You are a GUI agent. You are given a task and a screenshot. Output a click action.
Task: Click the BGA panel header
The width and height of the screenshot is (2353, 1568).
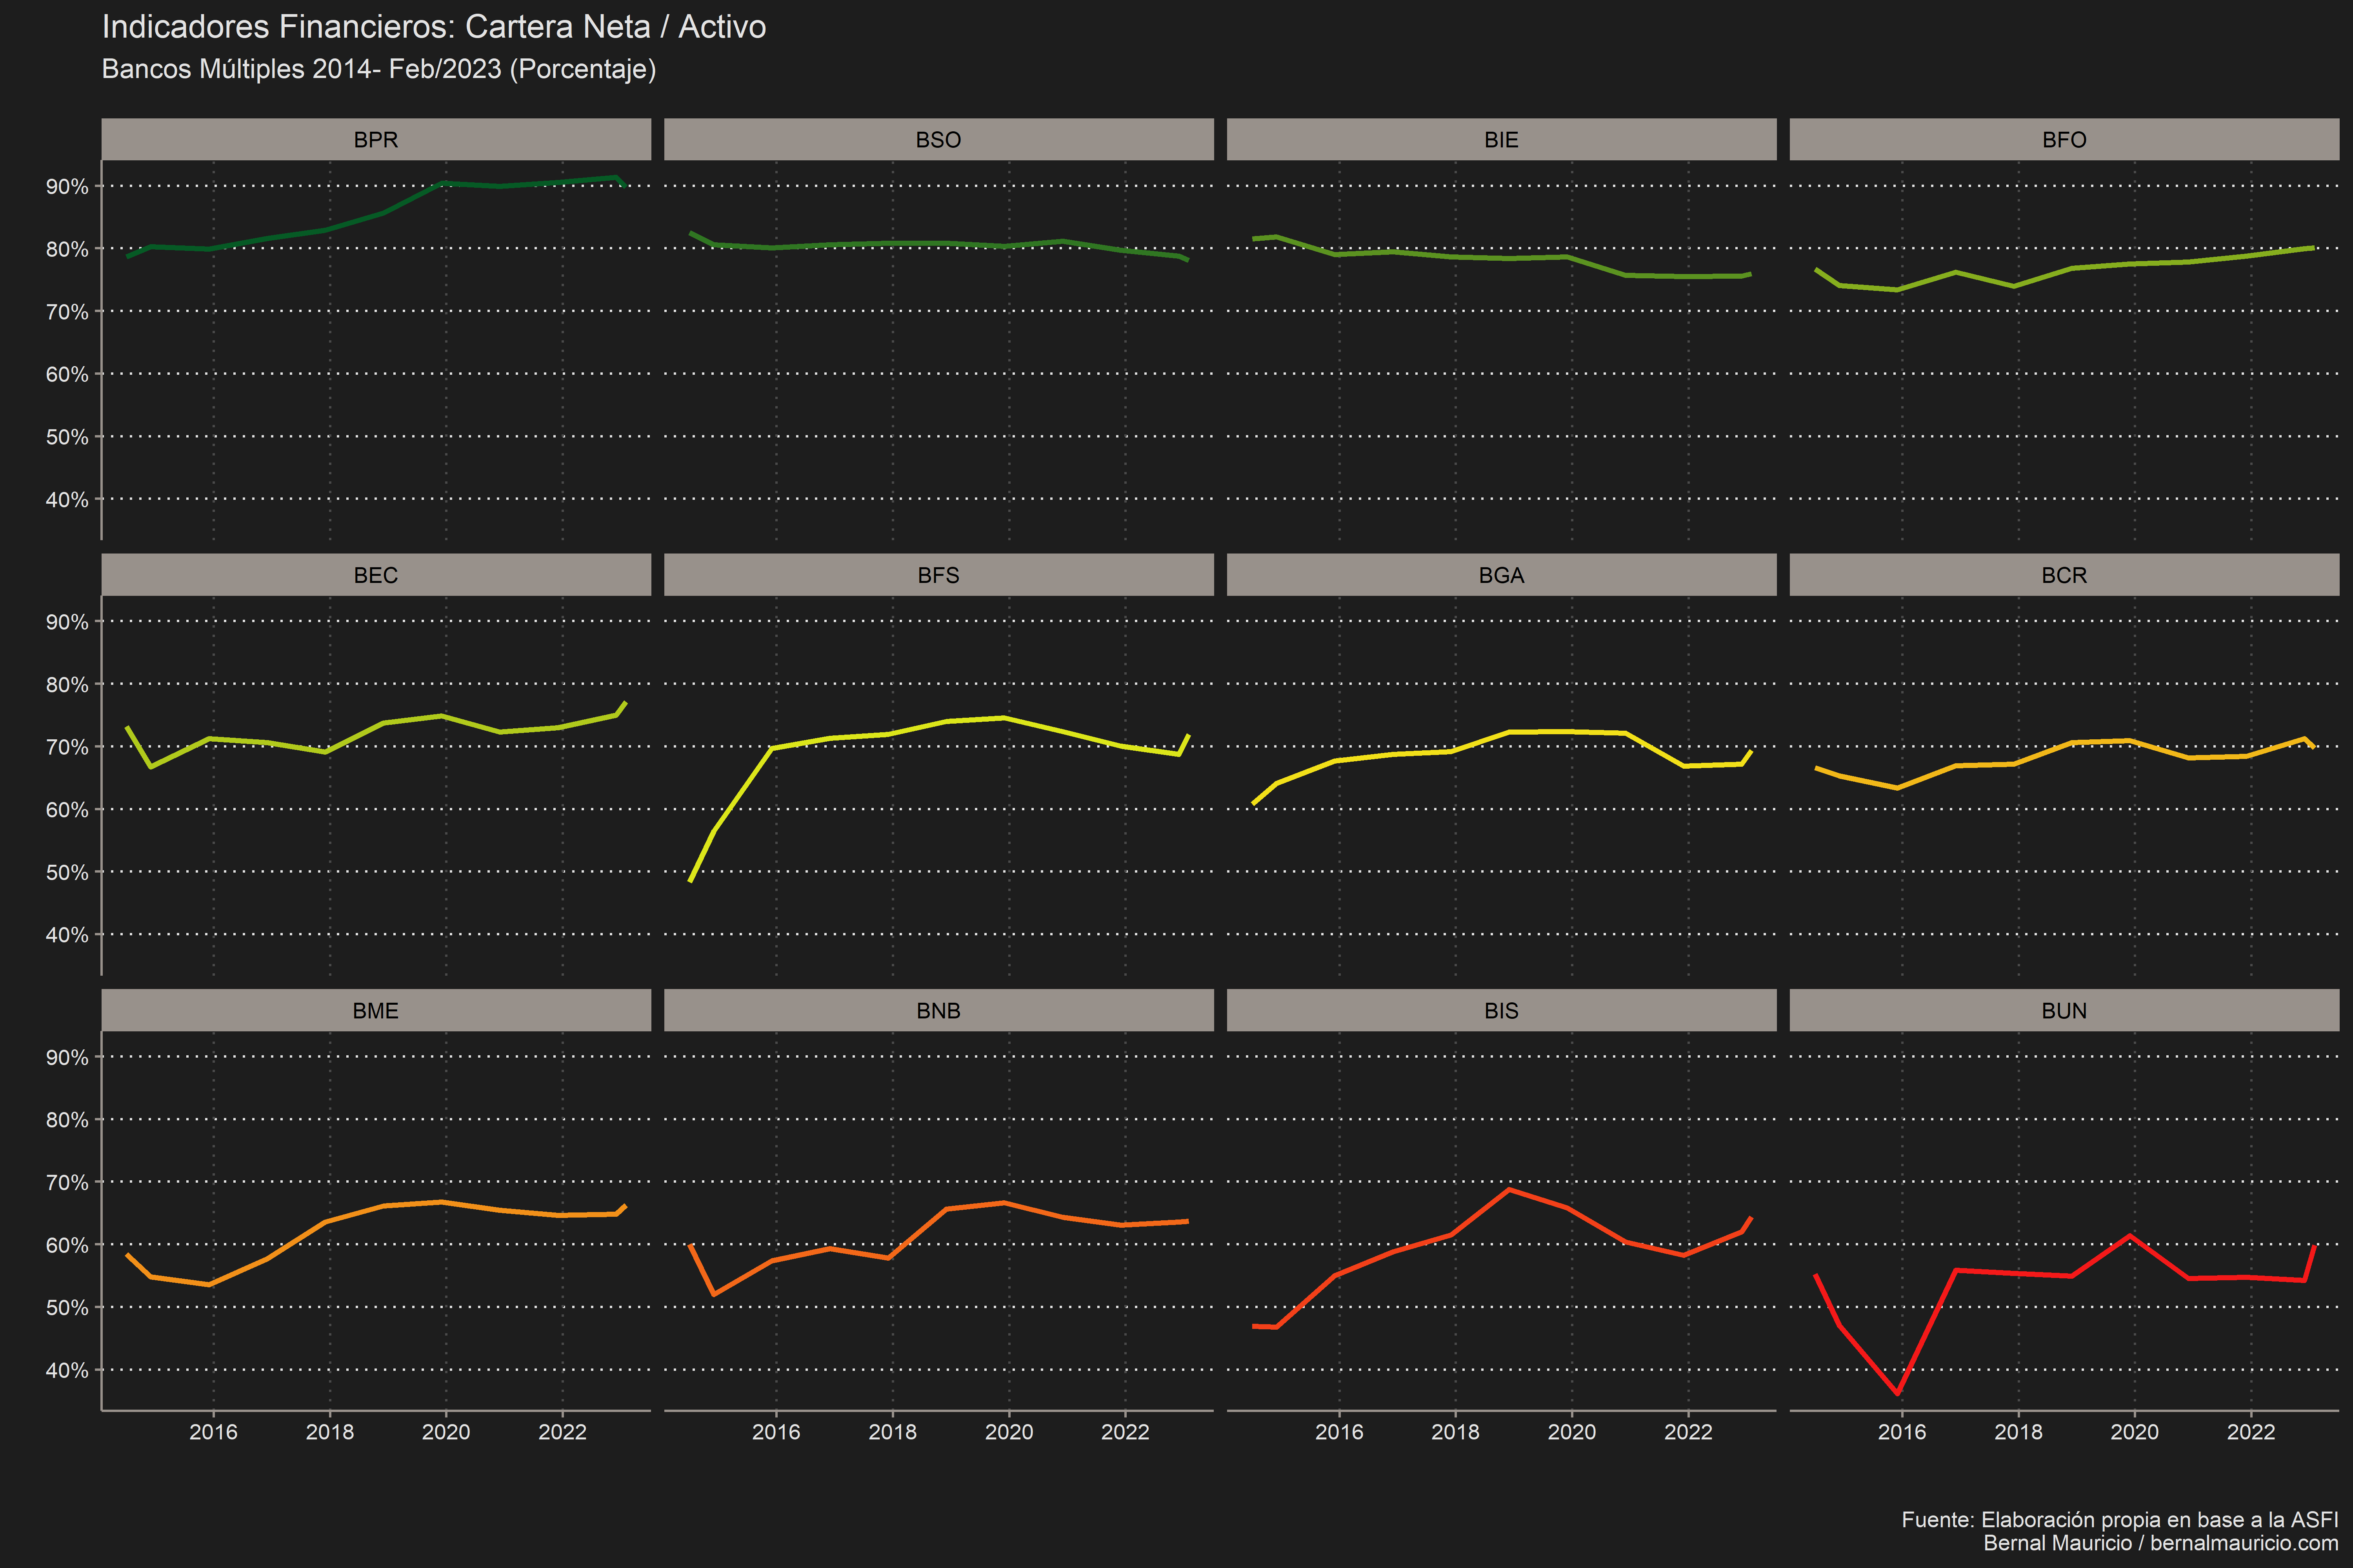pos(1502,575)
